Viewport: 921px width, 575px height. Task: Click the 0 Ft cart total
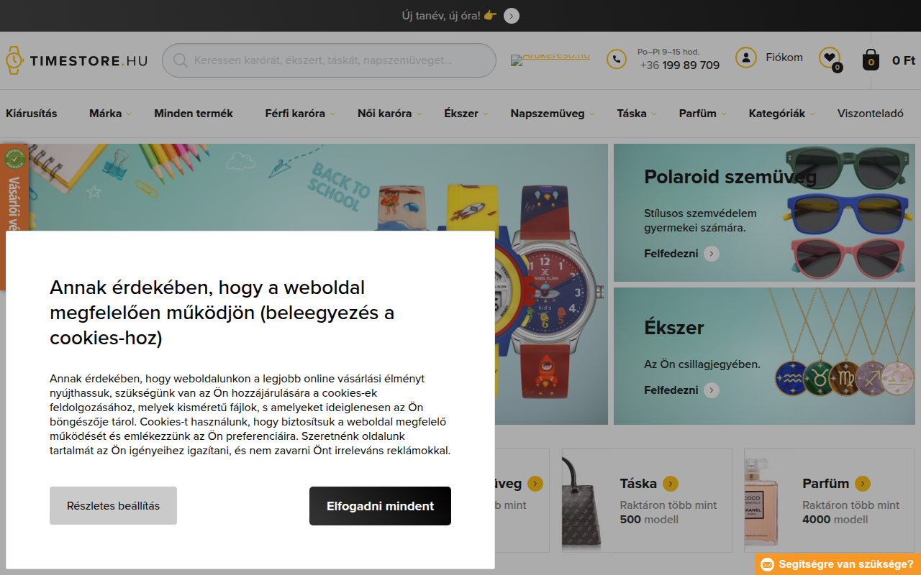(904, 60)
